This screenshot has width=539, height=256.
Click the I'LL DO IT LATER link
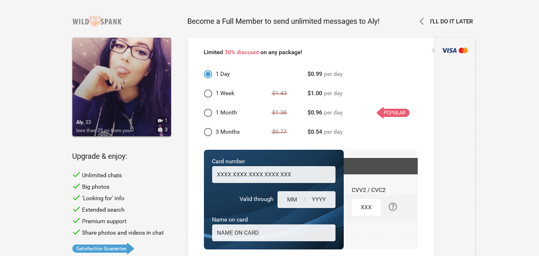pyautogui.click(x=451, y=21)
